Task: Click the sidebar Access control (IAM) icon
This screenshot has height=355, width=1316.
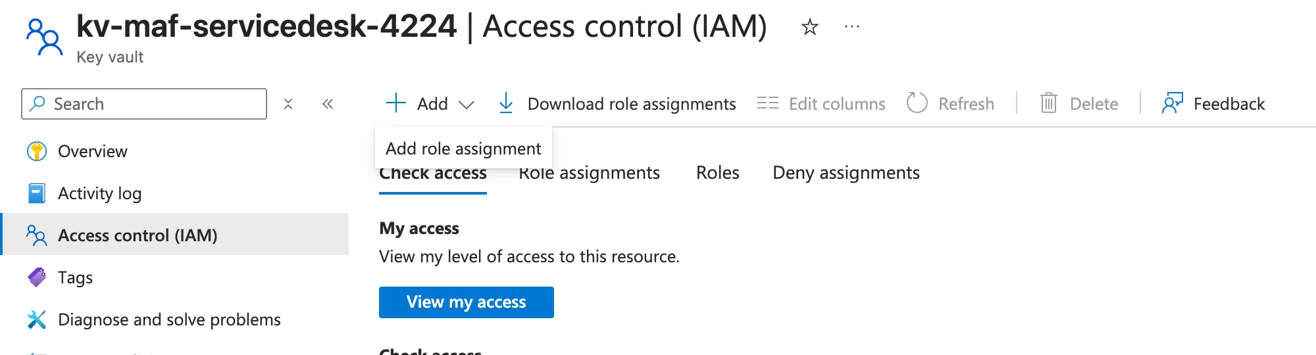Action: [x=37, y=235]
